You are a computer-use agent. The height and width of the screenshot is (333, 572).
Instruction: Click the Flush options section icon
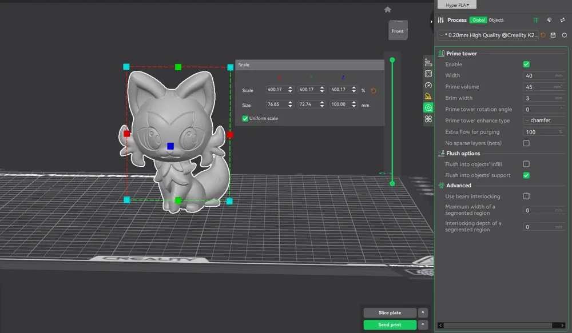tap(441, 154)
